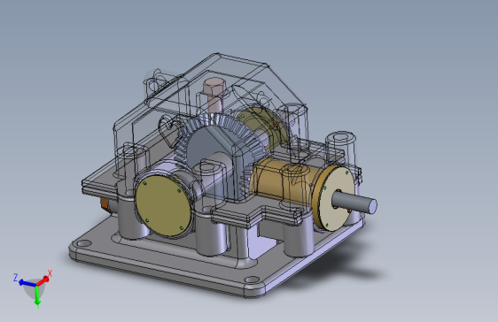The width and height of the screenshot is (498, 322).
Task: Select the front corner mounting hole of base plate
Action: (253, 280)
